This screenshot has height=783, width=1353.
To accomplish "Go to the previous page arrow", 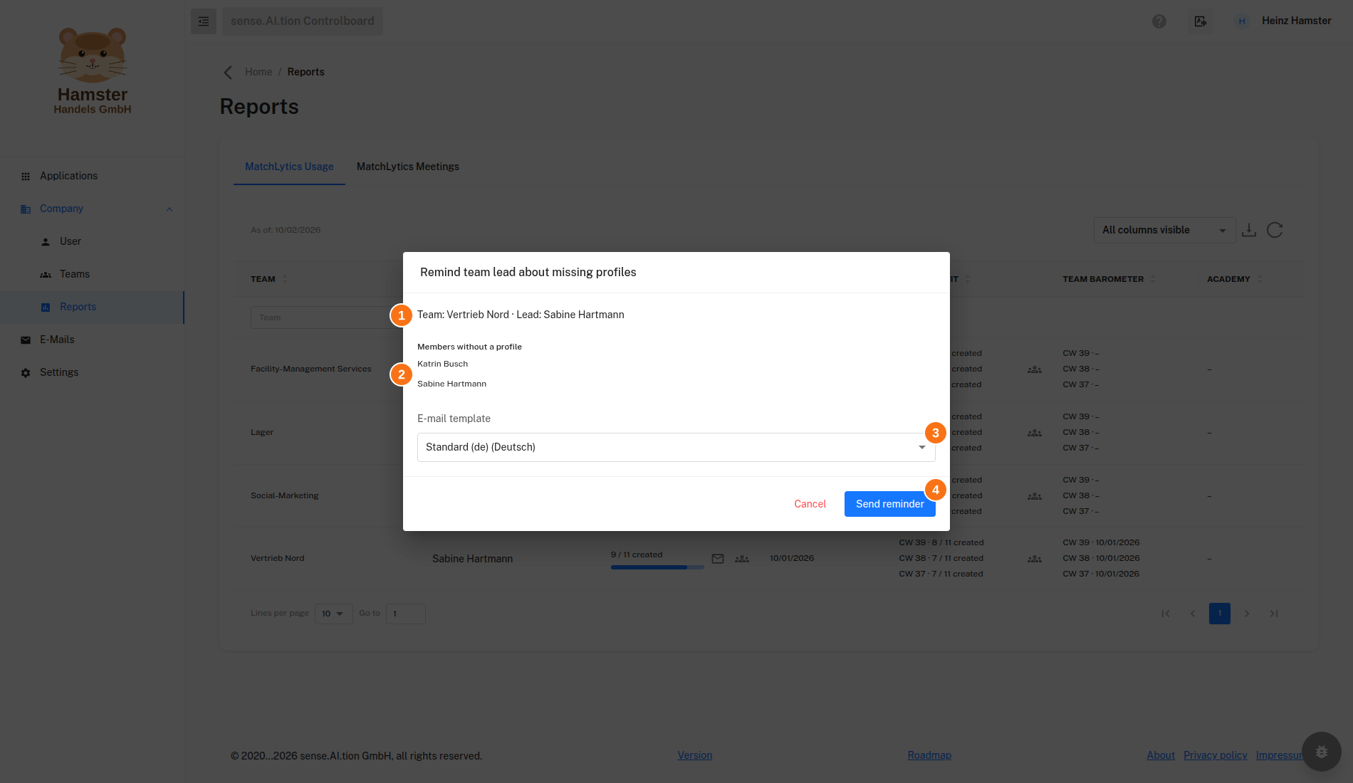I will pyautogui.click(x=1193, y=614).
